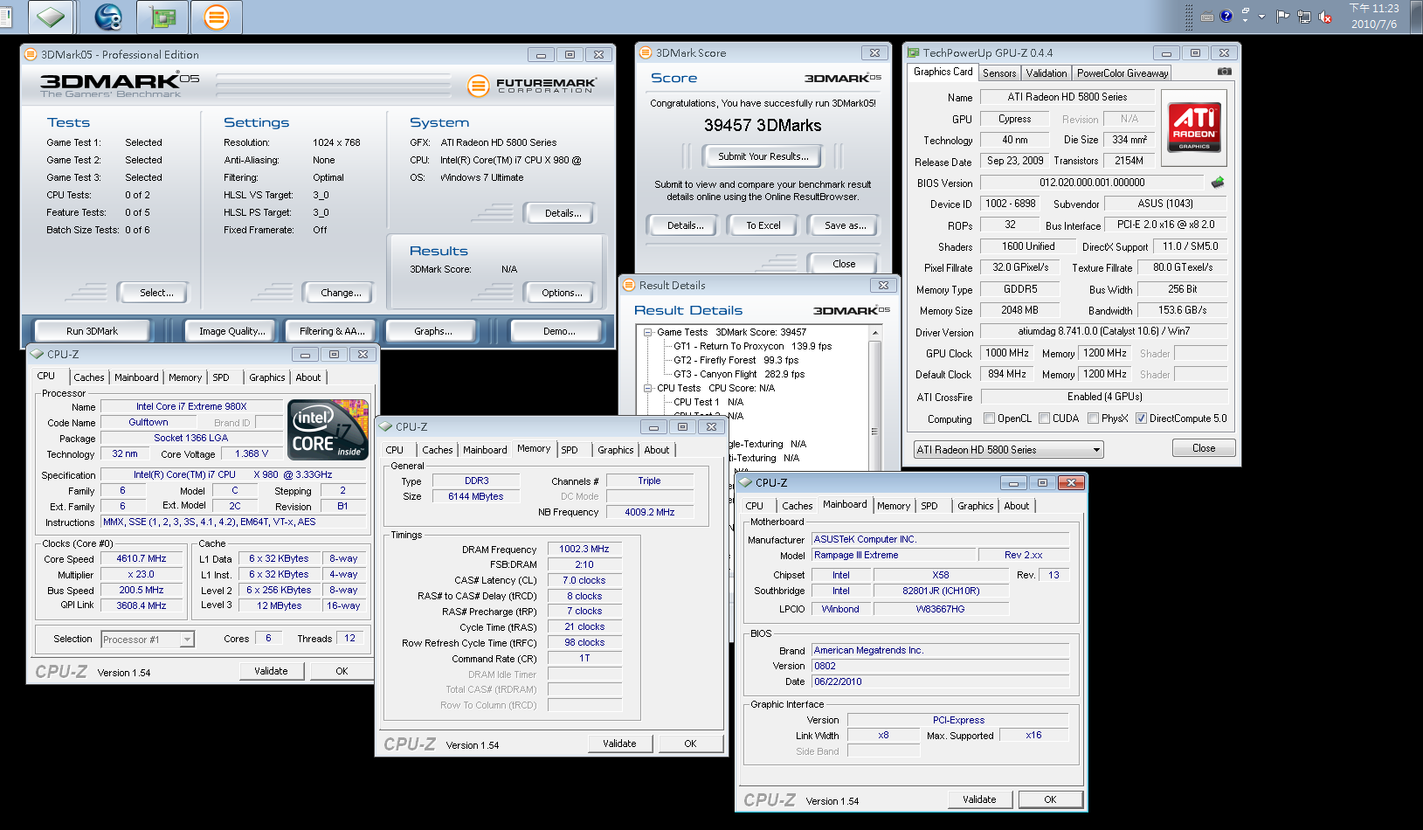Open the Graphs button
1423x830 pixels.
pos(433,331)
